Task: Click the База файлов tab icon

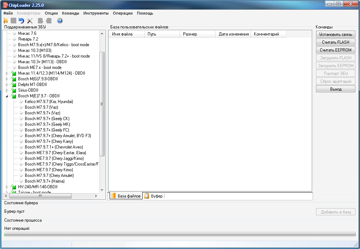Action: 113,196
